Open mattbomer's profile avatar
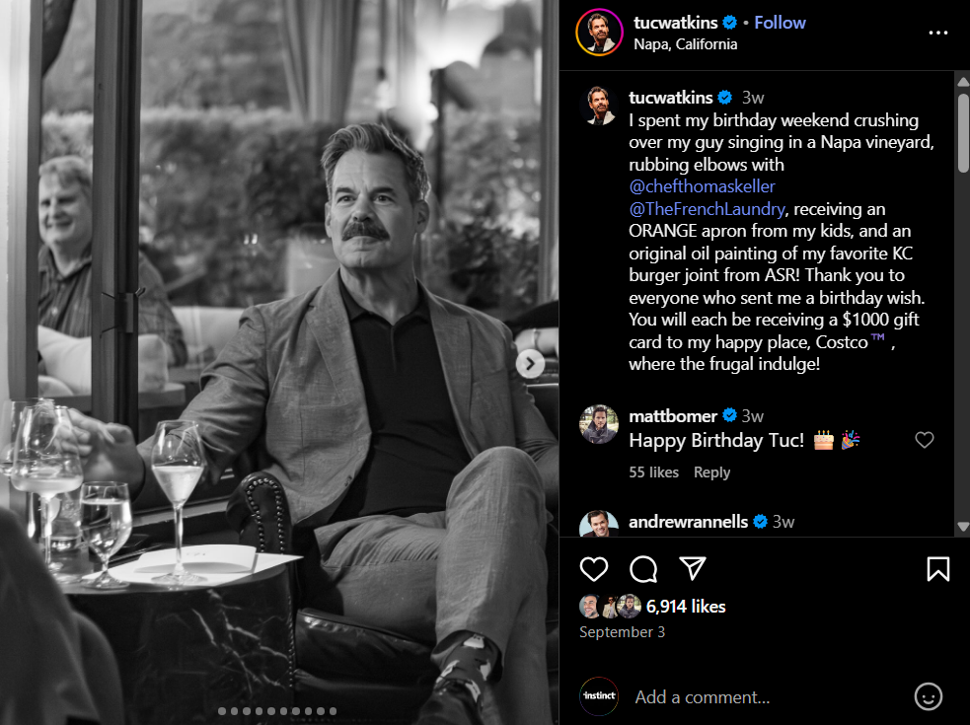Screen dimensions: 970x725 coord(599,424)
